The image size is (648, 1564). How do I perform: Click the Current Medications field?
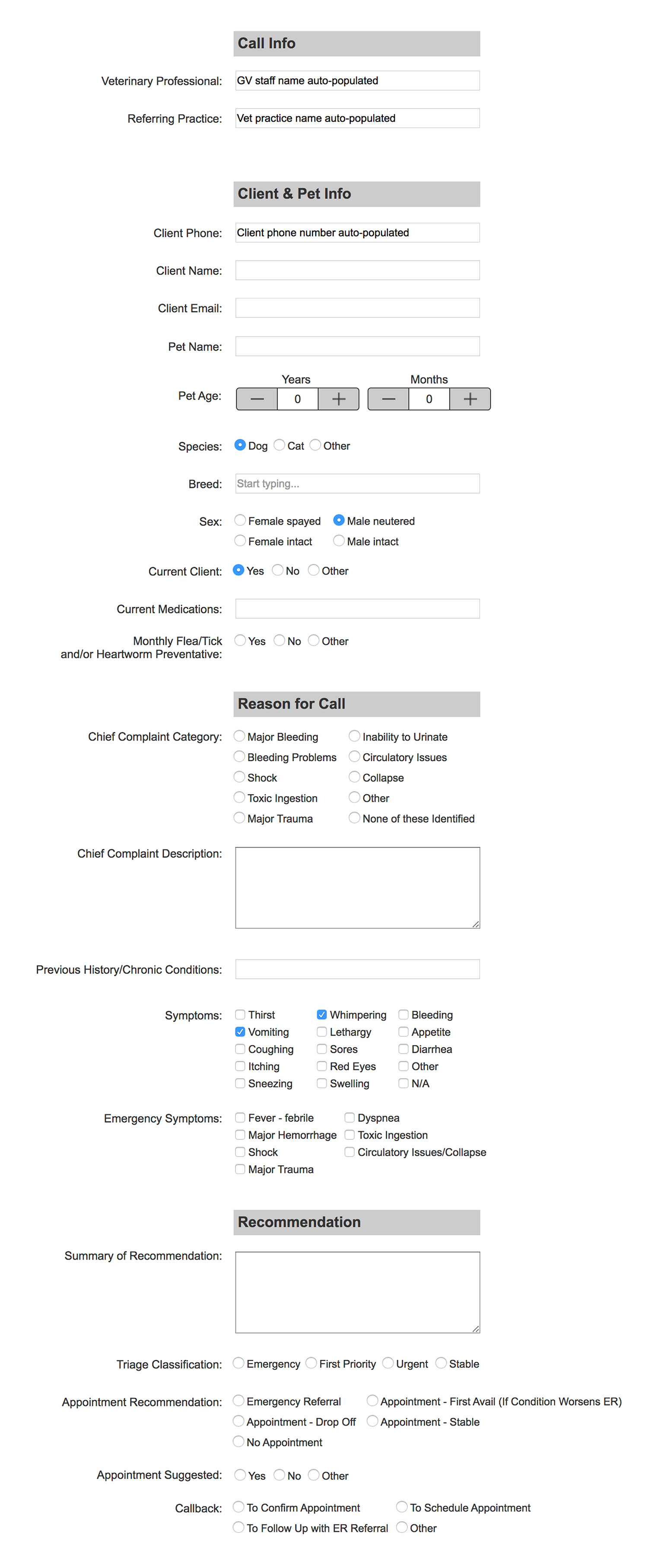[x=358, y=609]
